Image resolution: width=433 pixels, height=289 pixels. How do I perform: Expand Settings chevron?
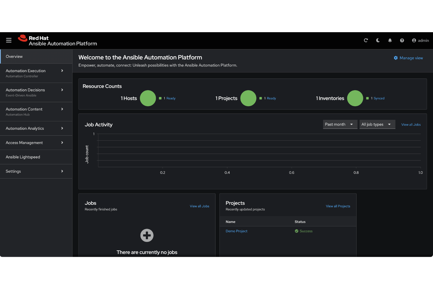pyautogui.click(x=62, y=171)
